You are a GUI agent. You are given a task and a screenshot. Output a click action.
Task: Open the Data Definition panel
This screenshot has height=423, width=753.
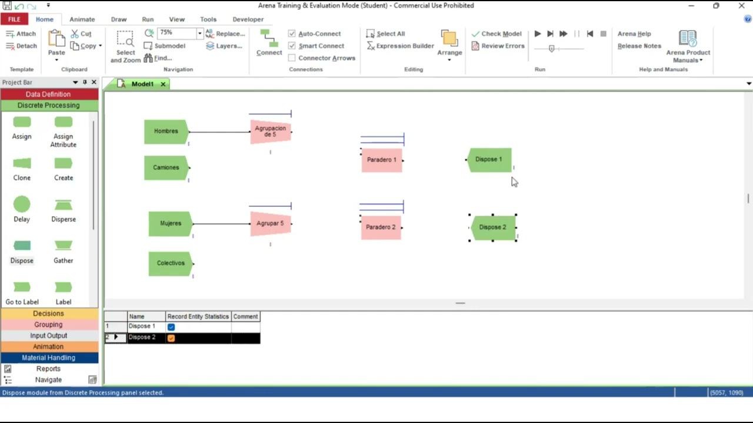[48, 94]
